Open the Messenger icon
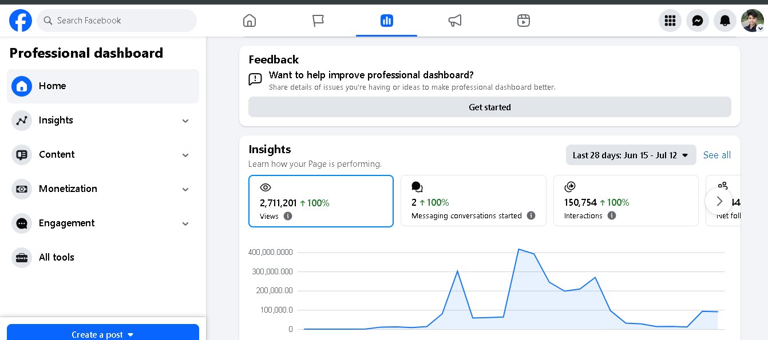The height and width of the screenshot is (340, 768). [x=698, y=21]
